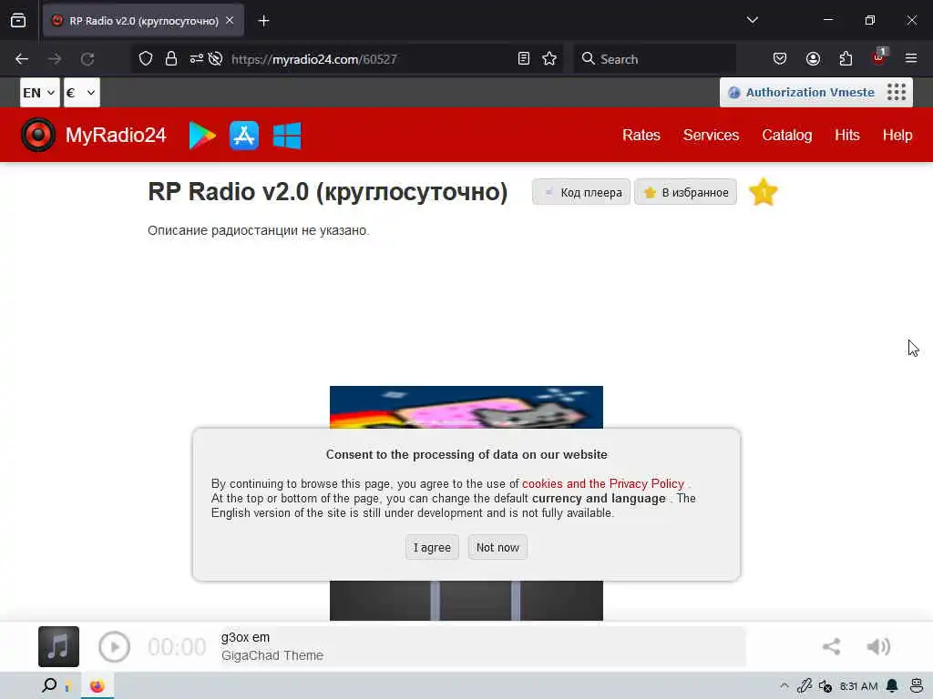Open the apps grid icon
933x699 pixels.
tap(897, 92)
